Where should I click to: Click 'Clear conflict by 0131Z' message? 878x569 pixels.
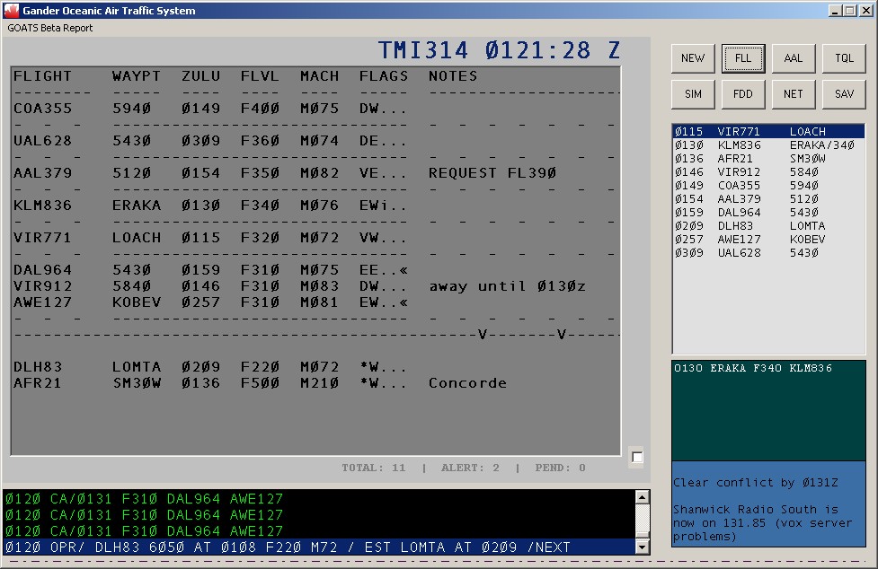point(756,483)
